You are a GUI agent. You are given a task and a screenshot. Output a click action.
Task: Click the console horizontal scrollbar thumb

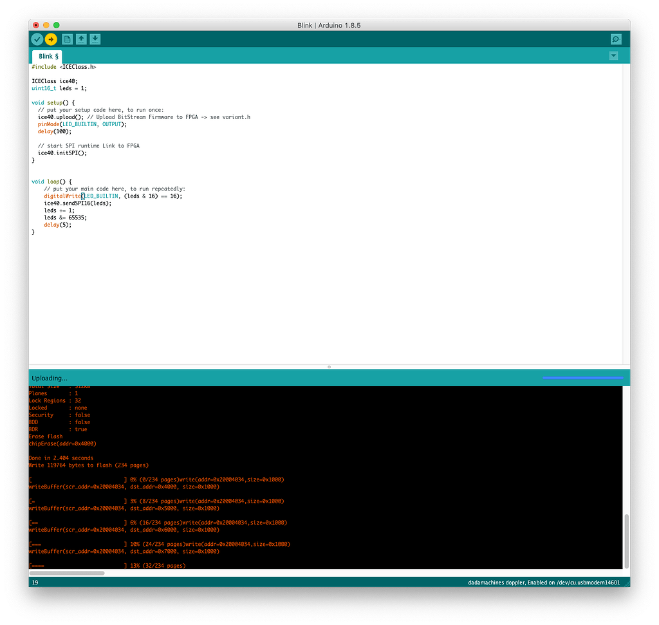coord(67,572)
